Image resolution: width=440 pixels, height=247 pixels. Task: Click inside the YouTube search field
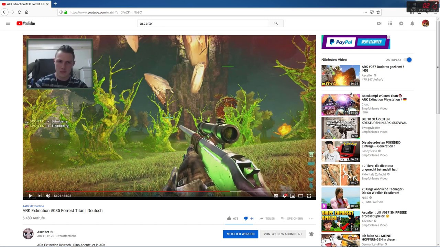tap(203, 23)
